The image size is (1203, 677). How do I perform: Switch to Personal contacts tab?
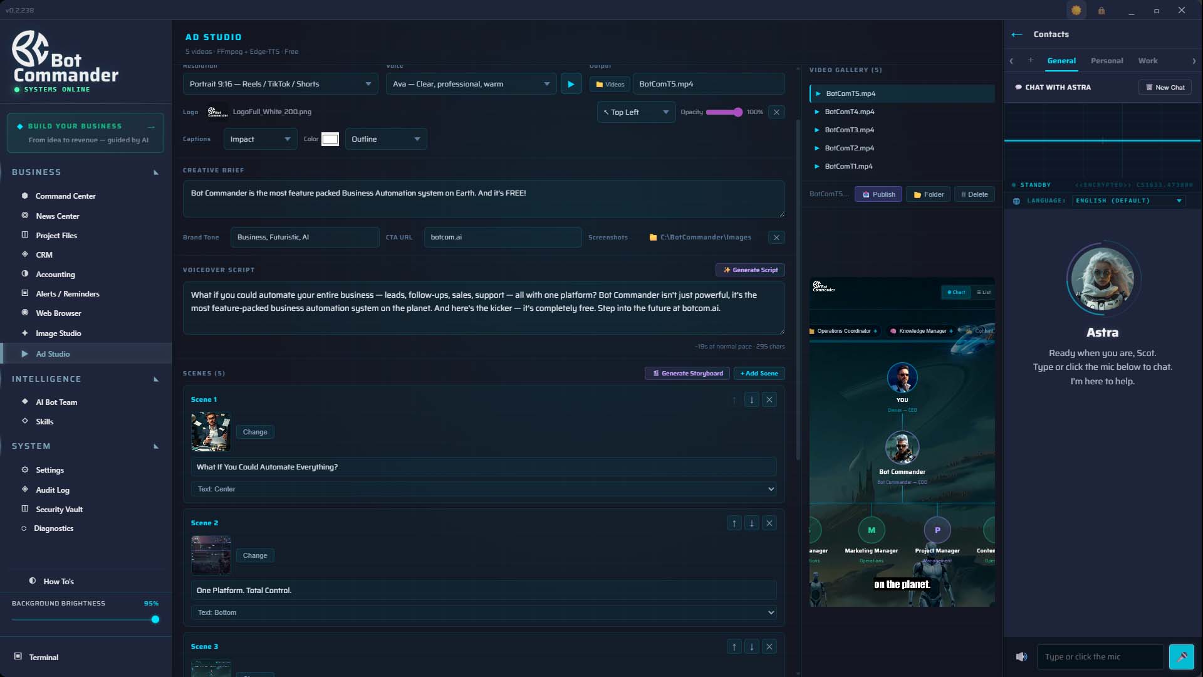click(x=1107, y=61)
